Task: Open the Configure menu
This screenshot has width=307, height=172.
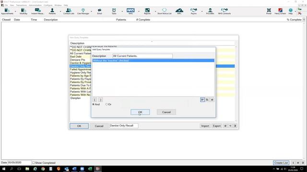Action: coord(48,5)
